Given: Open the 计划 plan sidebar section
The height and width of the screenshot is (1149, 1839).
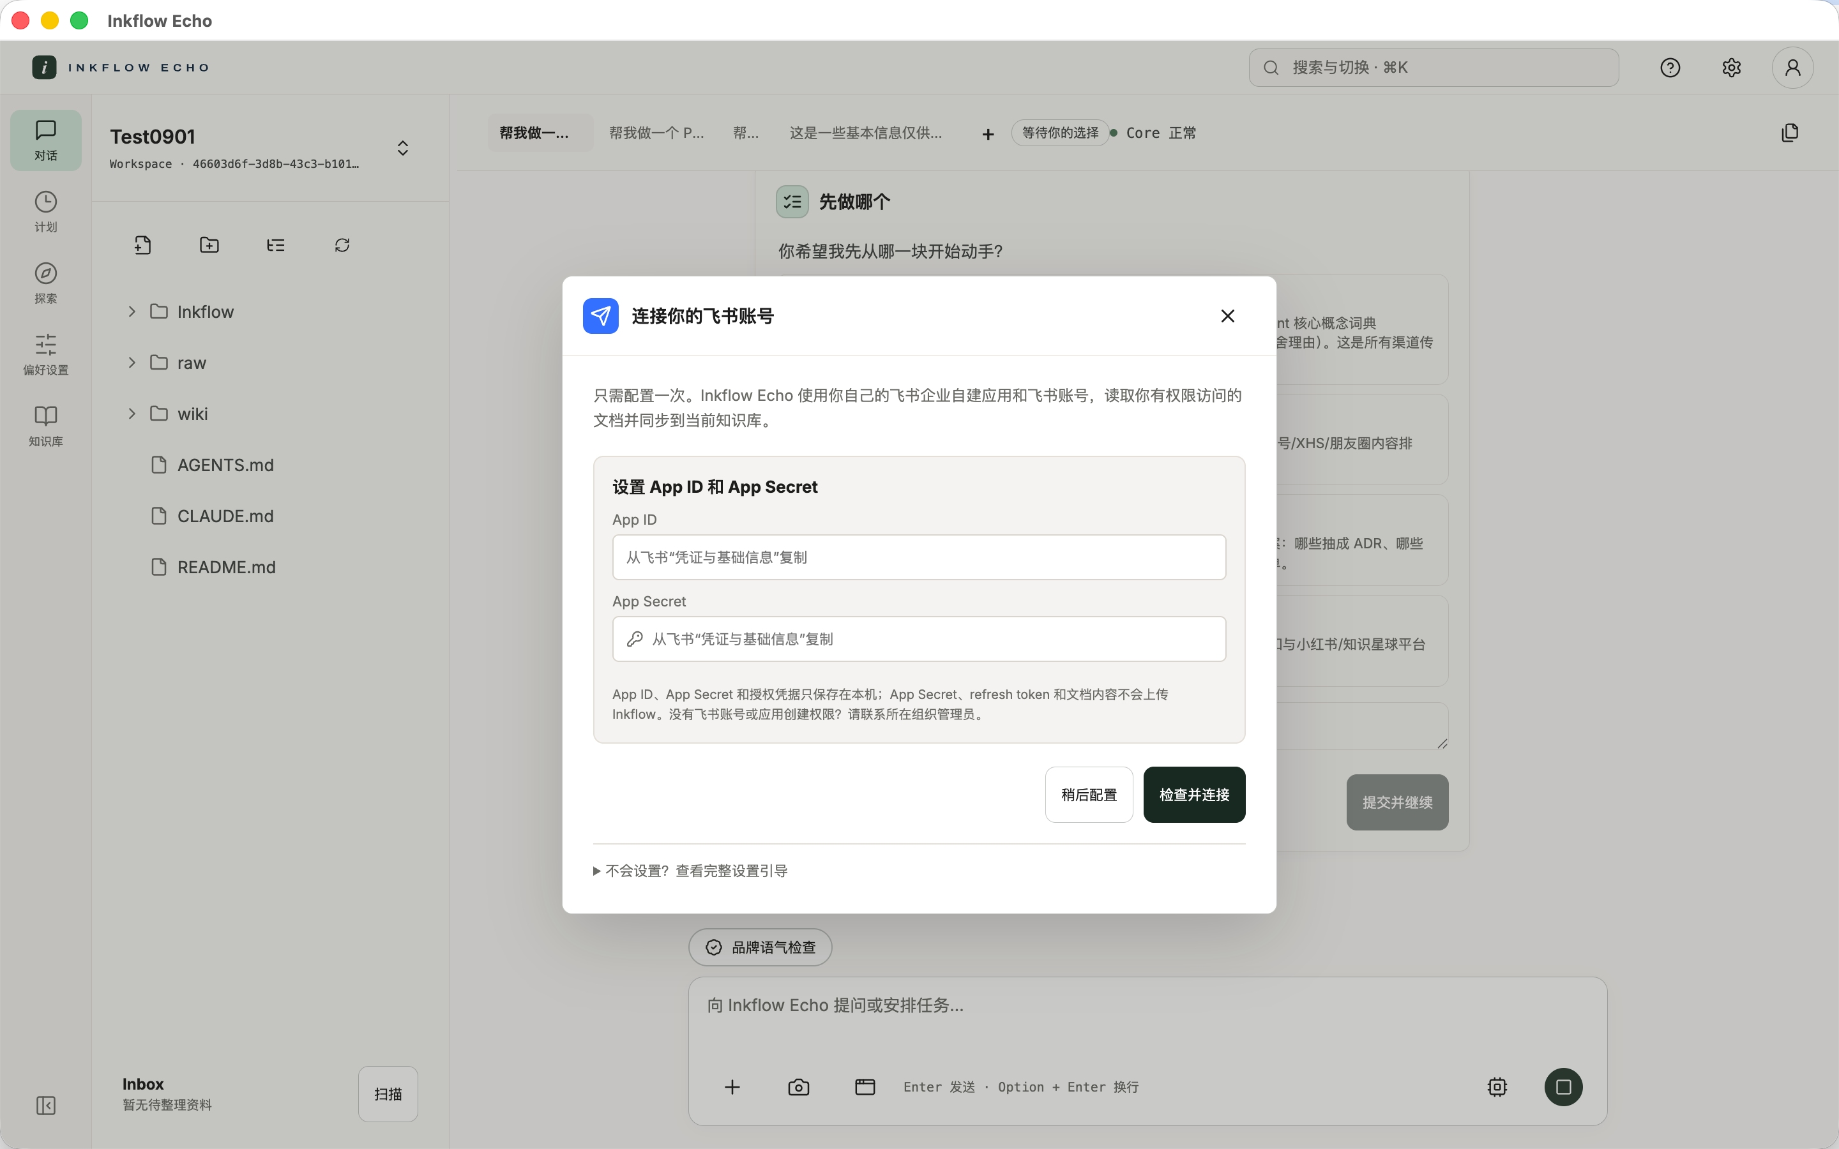Looking at the screenshot, I should (45, 212).
